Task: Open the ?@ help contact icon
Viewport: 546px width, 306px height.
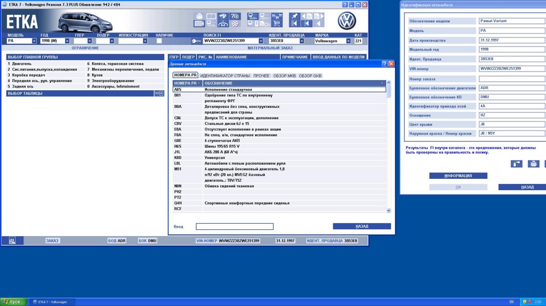Action: tap(235, 16)
